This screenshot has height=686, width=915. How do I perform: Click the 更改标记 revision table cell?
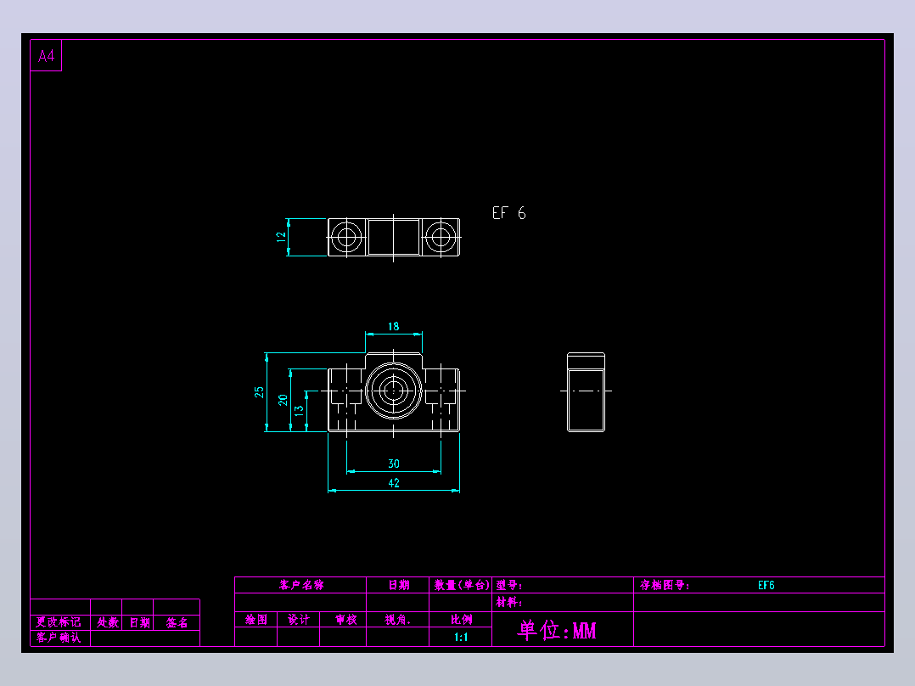coord(59,622)
